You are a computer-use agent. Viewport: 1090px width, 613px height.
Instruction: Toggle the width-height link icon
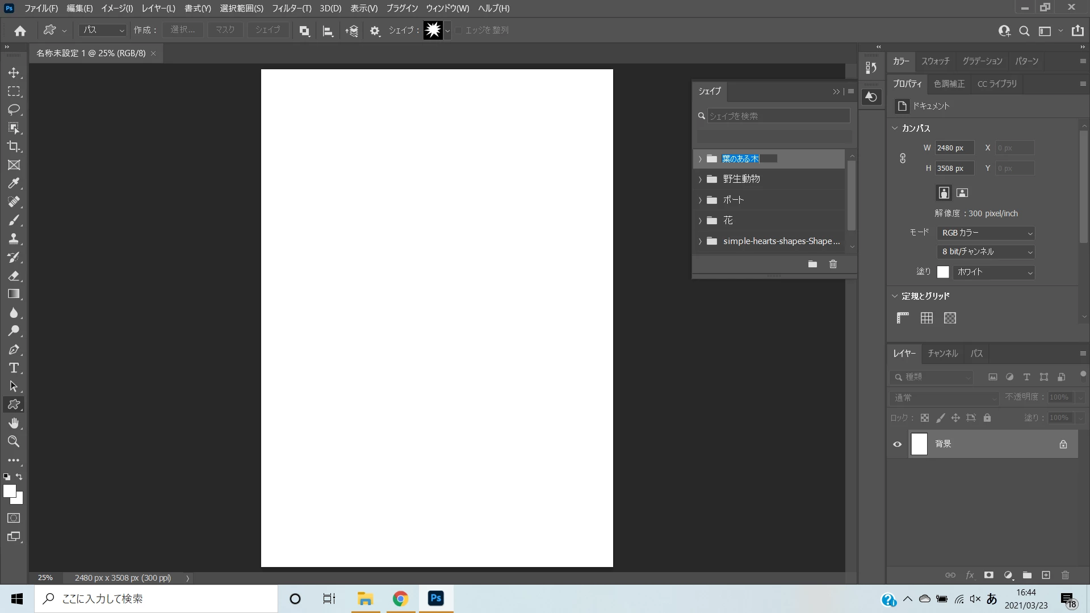point(903,158)
